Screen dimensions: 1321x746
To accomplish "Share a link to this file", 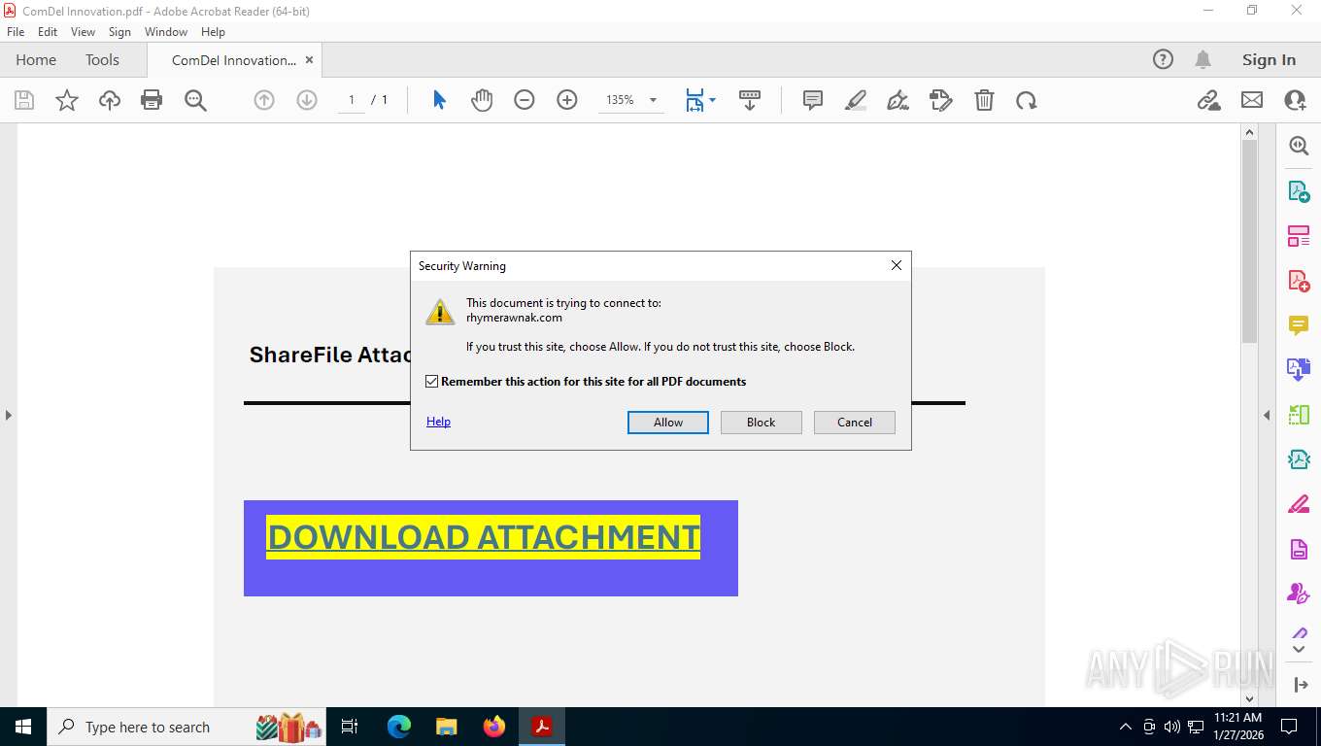I will tap(1208, 100).
